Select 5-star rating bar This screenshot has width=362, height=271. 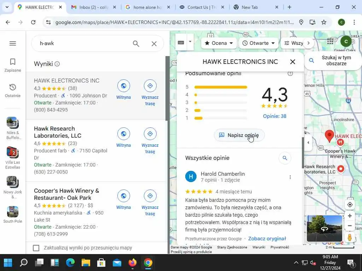pos(221,87)
